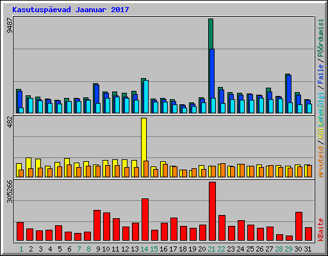Click day 1 on the x-axis
Image resolution: width=328 pixels, height=256 pixels.
click(x=21, y=249)
